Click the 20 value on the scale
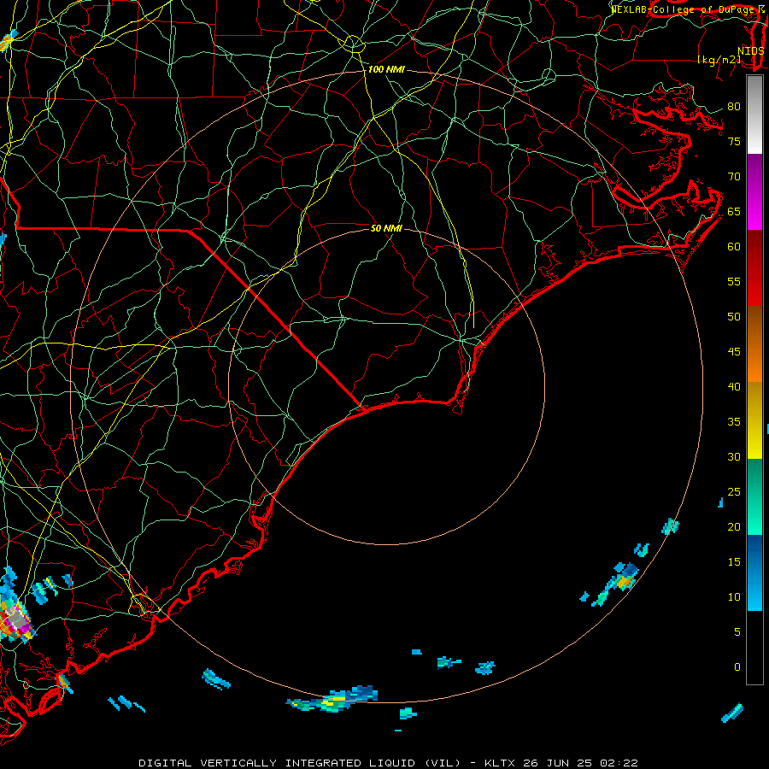 point(734,527)
